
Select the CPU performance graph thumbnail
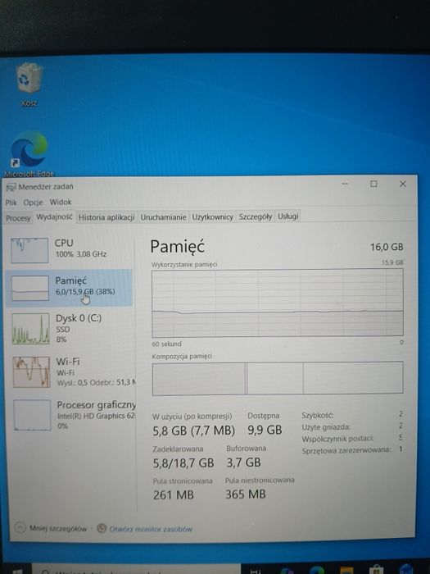29,250
